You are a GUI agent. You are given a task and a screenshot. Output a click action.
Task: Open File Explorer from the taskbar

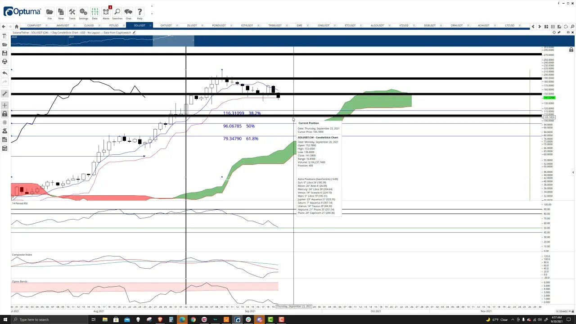click(x=105, y=319)
